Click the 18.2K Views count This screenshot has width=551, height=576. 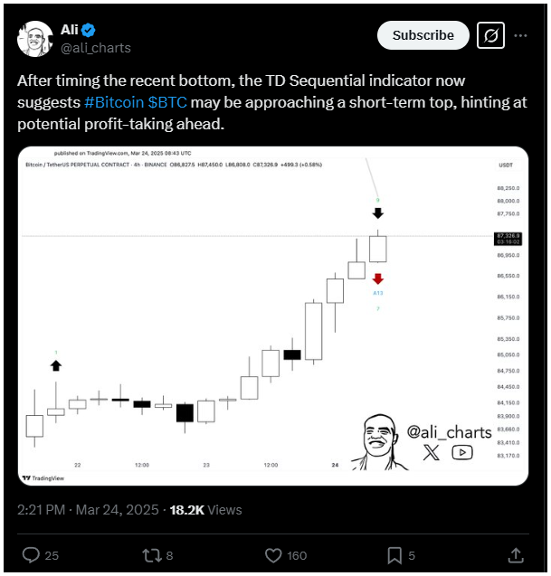206,510
